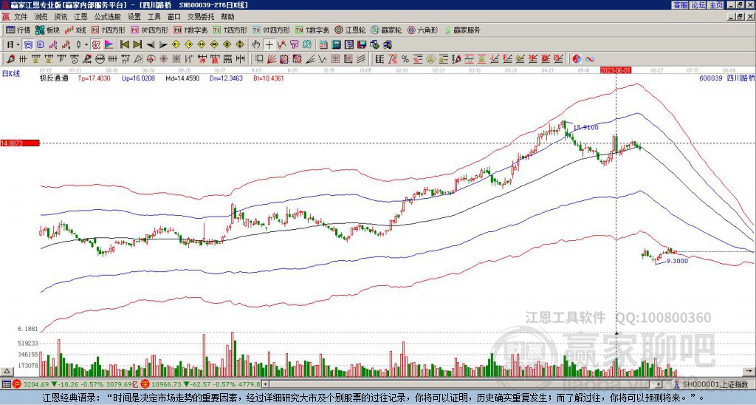Click the colorful flag icon
The image size is (756, 405).
(x=109, y=44)
